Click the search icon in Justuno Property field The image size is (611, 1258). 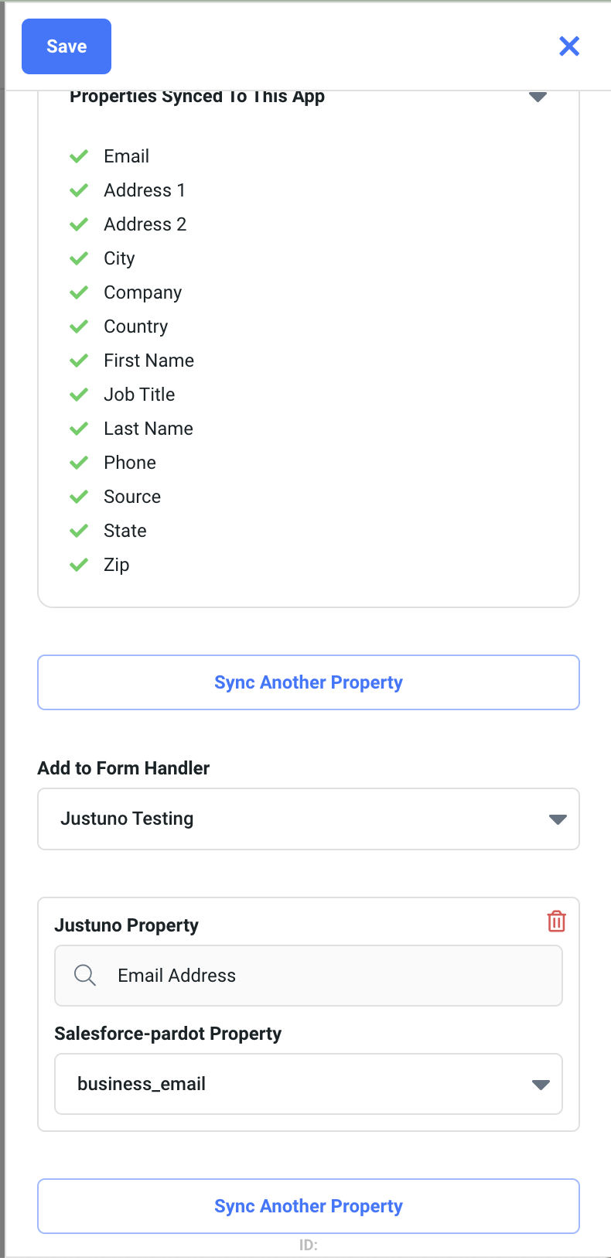(84, 976)
